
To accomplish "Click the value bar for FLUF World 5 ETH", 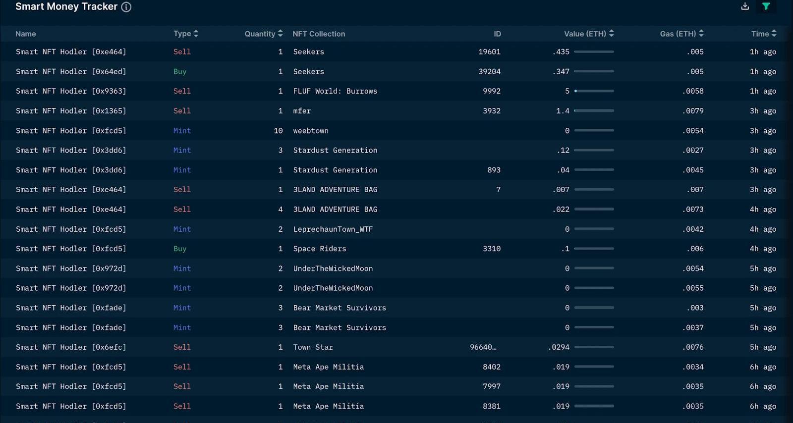I will (x=594, y=91).
